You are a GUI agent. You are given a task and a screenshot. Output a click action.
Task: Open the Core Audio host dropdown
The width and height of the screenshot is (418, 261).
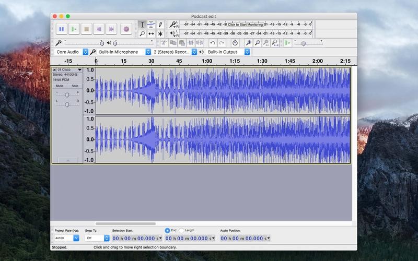[72, 52]
